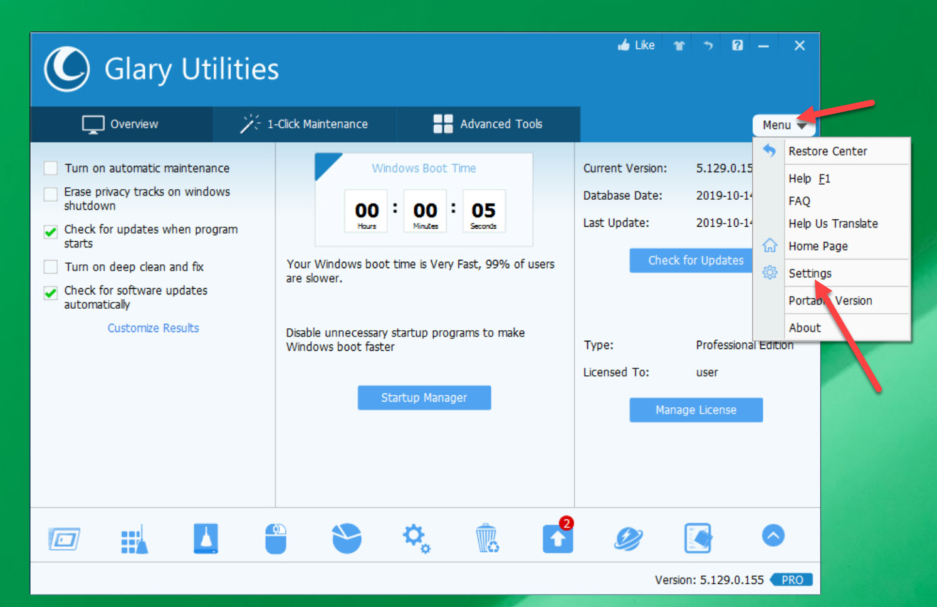Open the File Shredder document icon
The width and height of the screenshot is (937, 607).
(698, 539)
